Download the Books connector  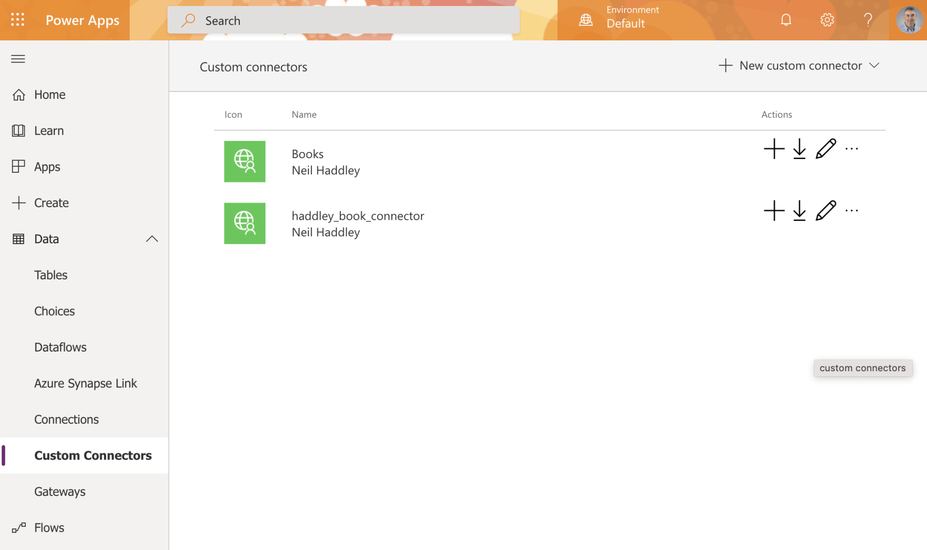tap(799, 149)
